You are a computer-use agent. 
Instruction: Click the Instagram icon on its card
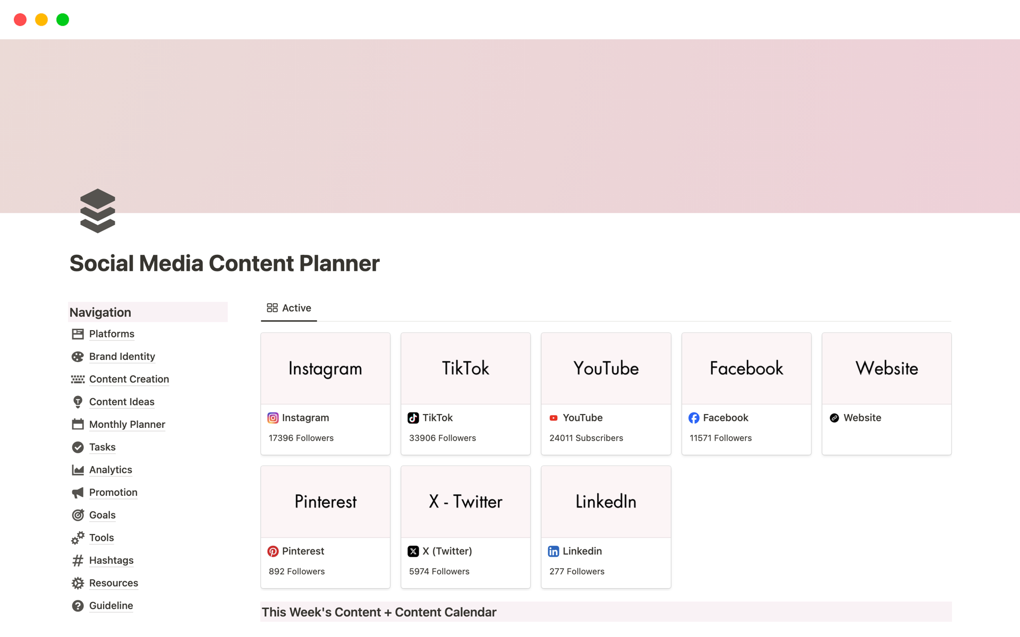(273, 418)
